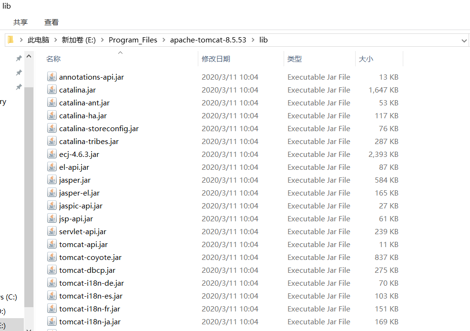Select the servlet-api.jar file name
The width and height of the screenshot is (470, 331).
(x=83, y=232)
